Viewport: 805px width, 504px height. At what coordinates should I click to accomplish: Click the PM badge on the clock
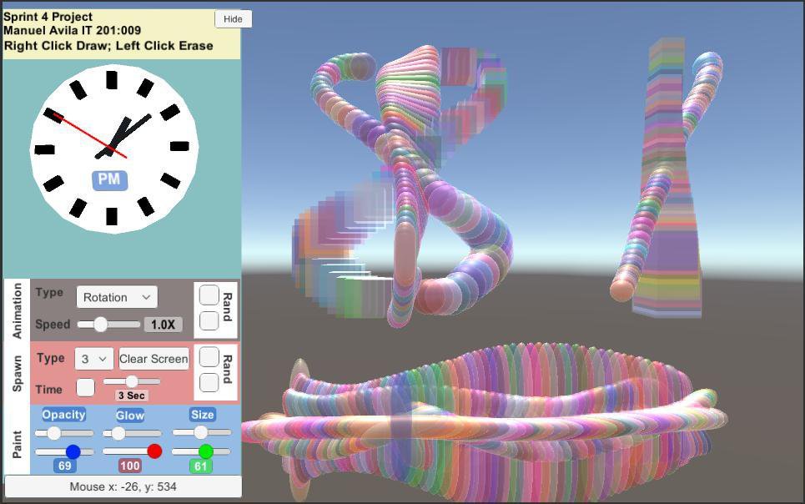pos(109,179)
